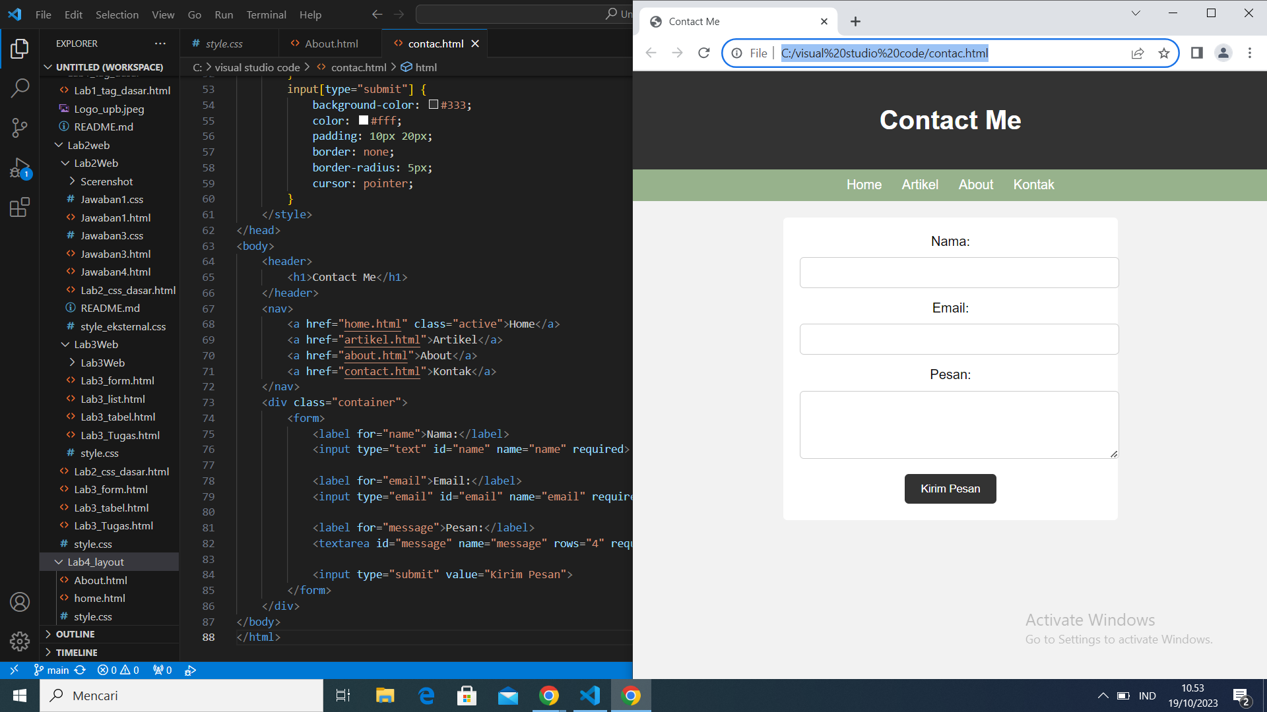Image resolution: width=1267 pixels, height=712 pixels.
Task: Select the Run and Debug icon
Action: 20,168
